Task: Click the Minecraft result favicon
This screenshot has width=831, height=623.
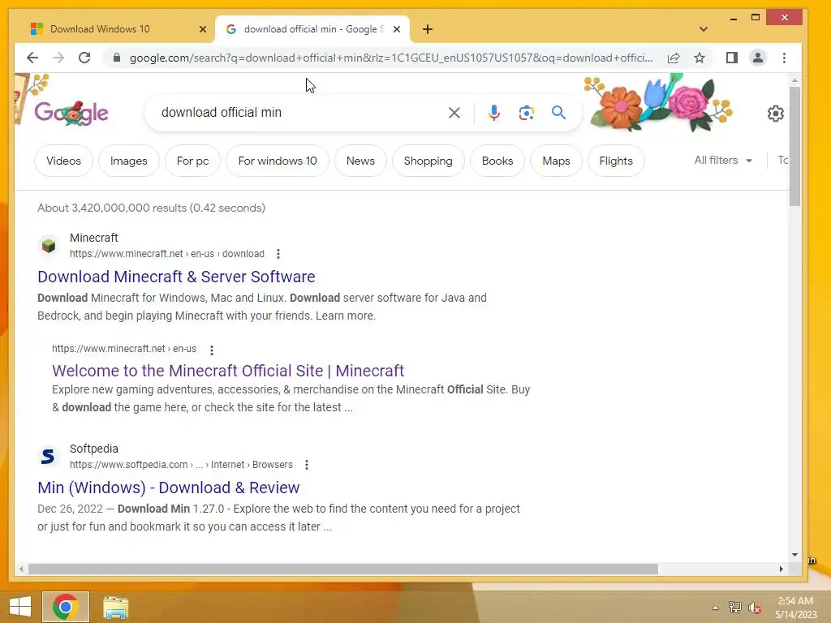Action: (49, 245)
